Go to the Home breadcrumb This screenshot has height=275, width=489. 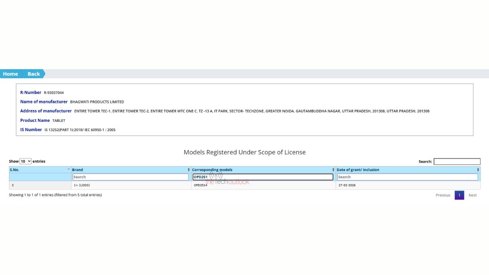click(x=11, y=74)
